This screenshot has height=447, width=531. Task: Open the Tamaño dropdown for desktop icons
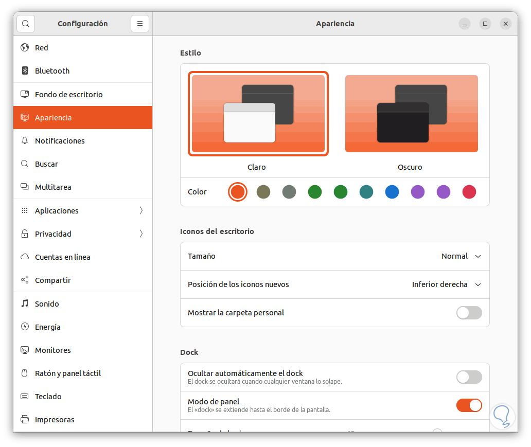(x=461, y=256)
